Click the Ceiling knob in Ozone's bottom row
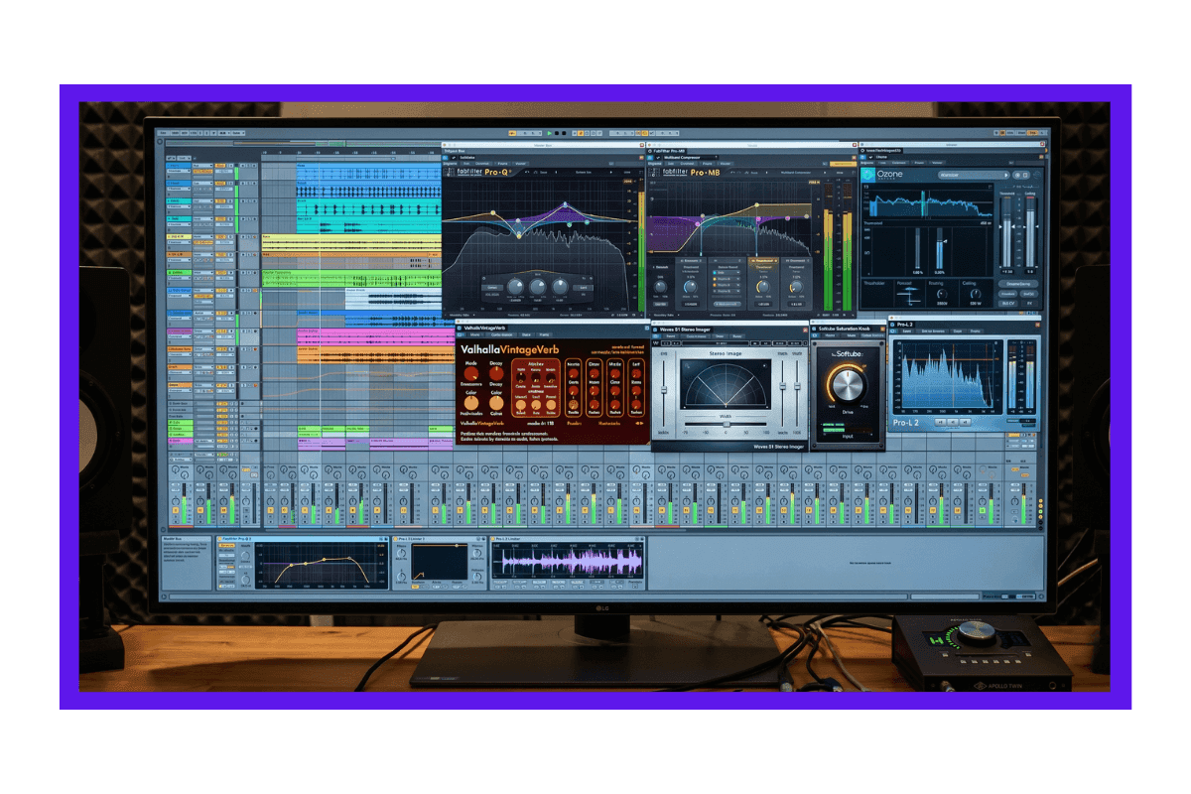1191x794 pixels. 974,294
